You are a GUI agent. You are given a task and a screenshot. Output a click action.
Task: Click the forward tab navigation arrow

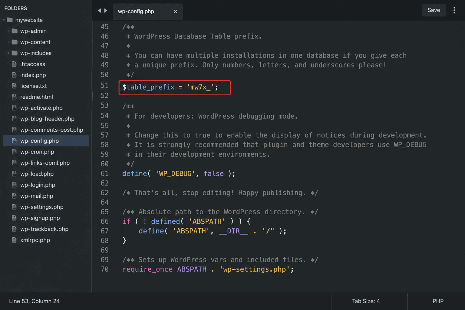click(x=106, y=11)
